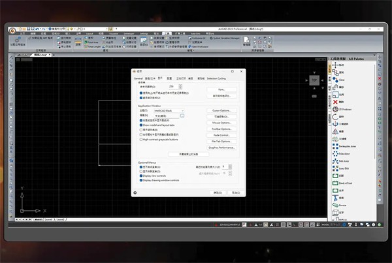
Task: Toggle Display view controls checkbox
Action: [140, 176]
